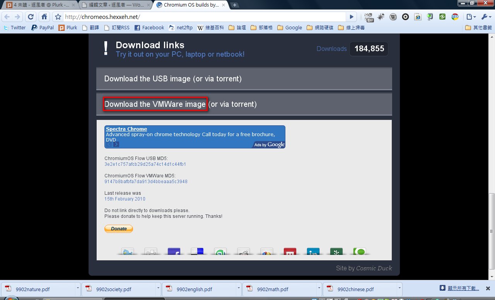Click the VMWare MD5 hash 9147b8bafbfa7da913d4bbeaaa5c3948
The height and width of the screenshot is (300, 495).
point(146,182)
